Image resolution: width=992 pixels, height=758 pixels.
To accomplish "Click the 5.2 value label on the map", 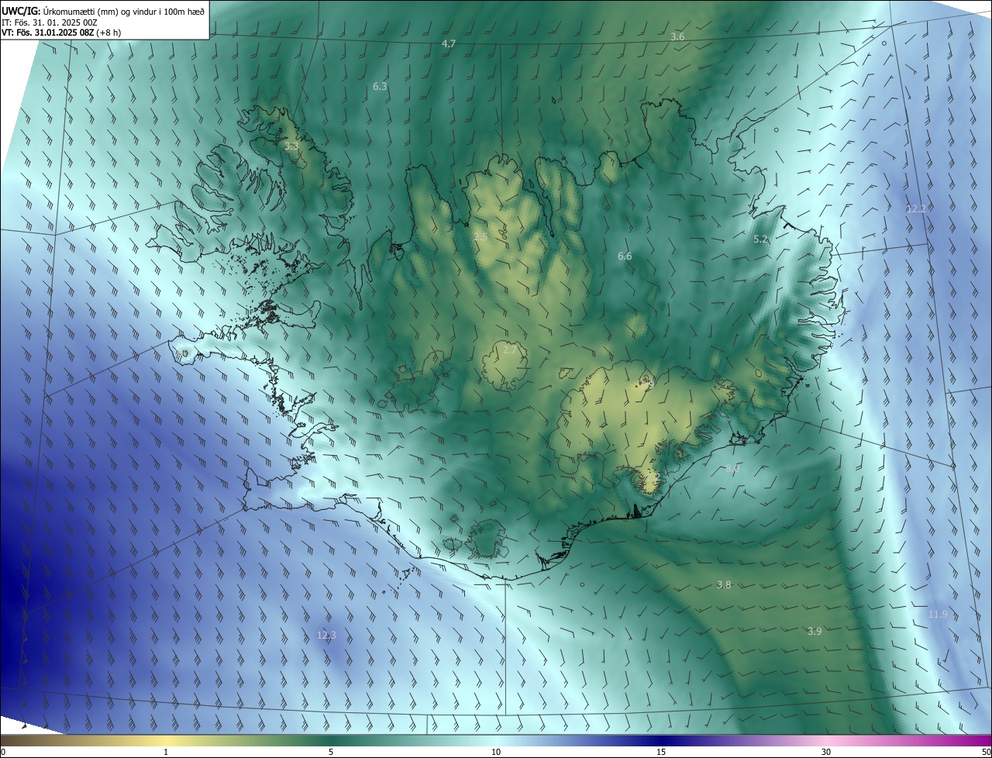I will (761, 239).
